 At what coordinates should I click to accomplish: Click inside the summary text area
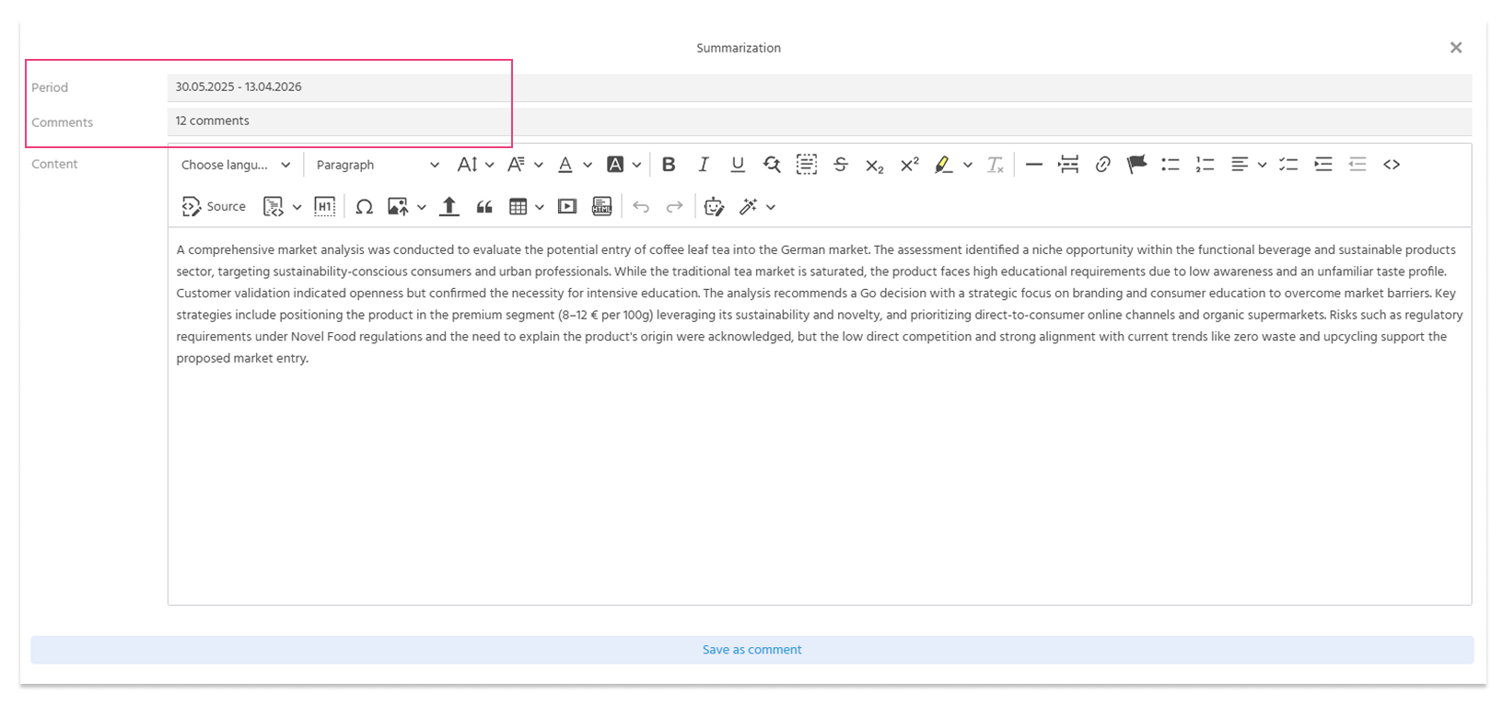click(820, 416)
